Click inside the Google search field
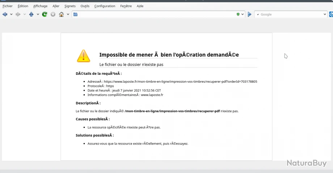The height and width of the screenshot is (173, 333). pyautogui.click(x=290, y=14)
